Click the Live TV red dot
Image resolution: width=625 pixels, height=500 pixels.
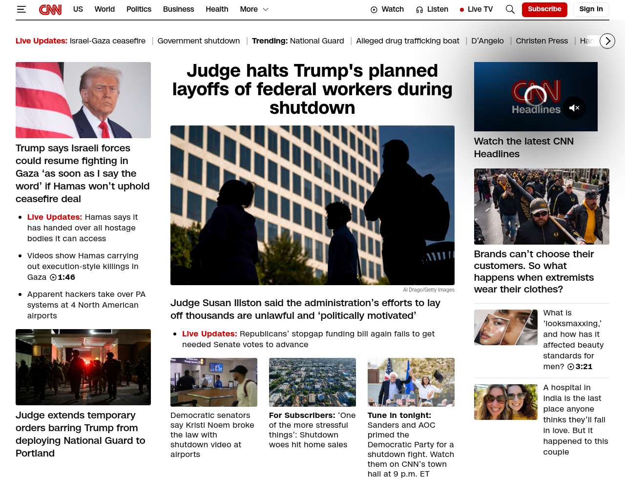462,10
